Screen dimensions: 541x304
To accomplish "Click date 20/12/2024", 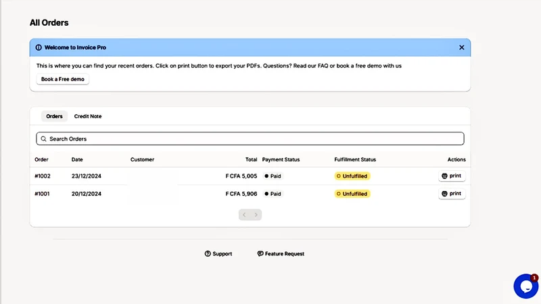I will (87, 194).
